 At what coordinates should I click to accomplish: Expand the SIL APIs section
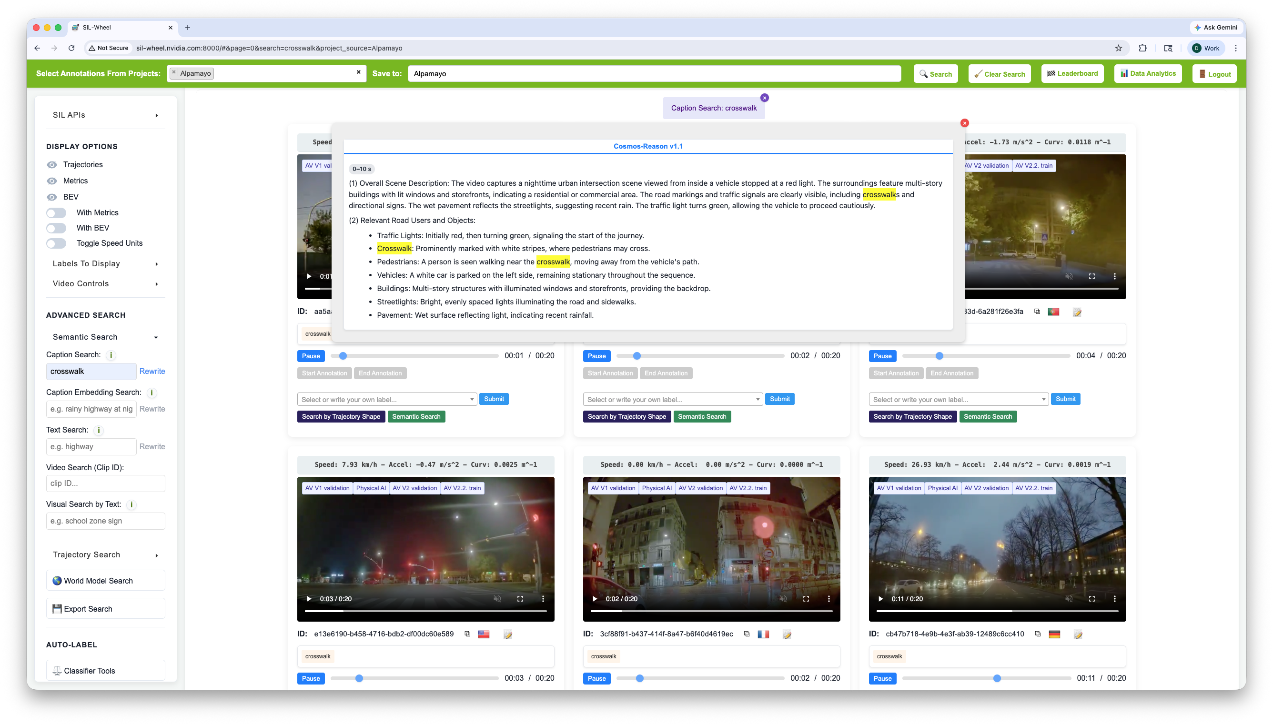point(106,115)
